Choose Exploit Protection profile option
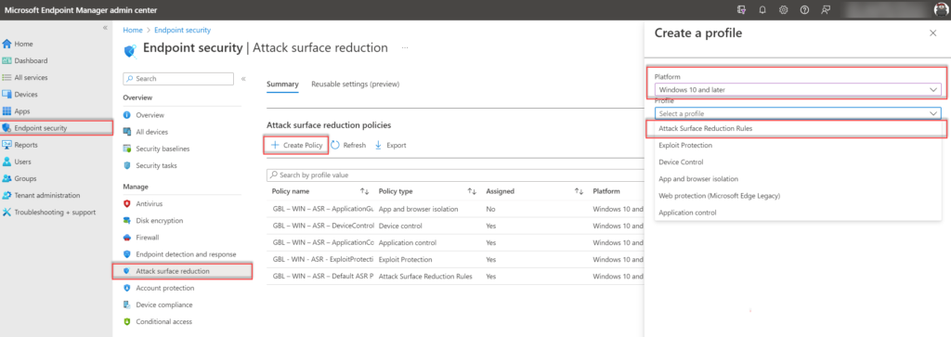Viewport: 951px width, 337px height. [x=798, y=146]
